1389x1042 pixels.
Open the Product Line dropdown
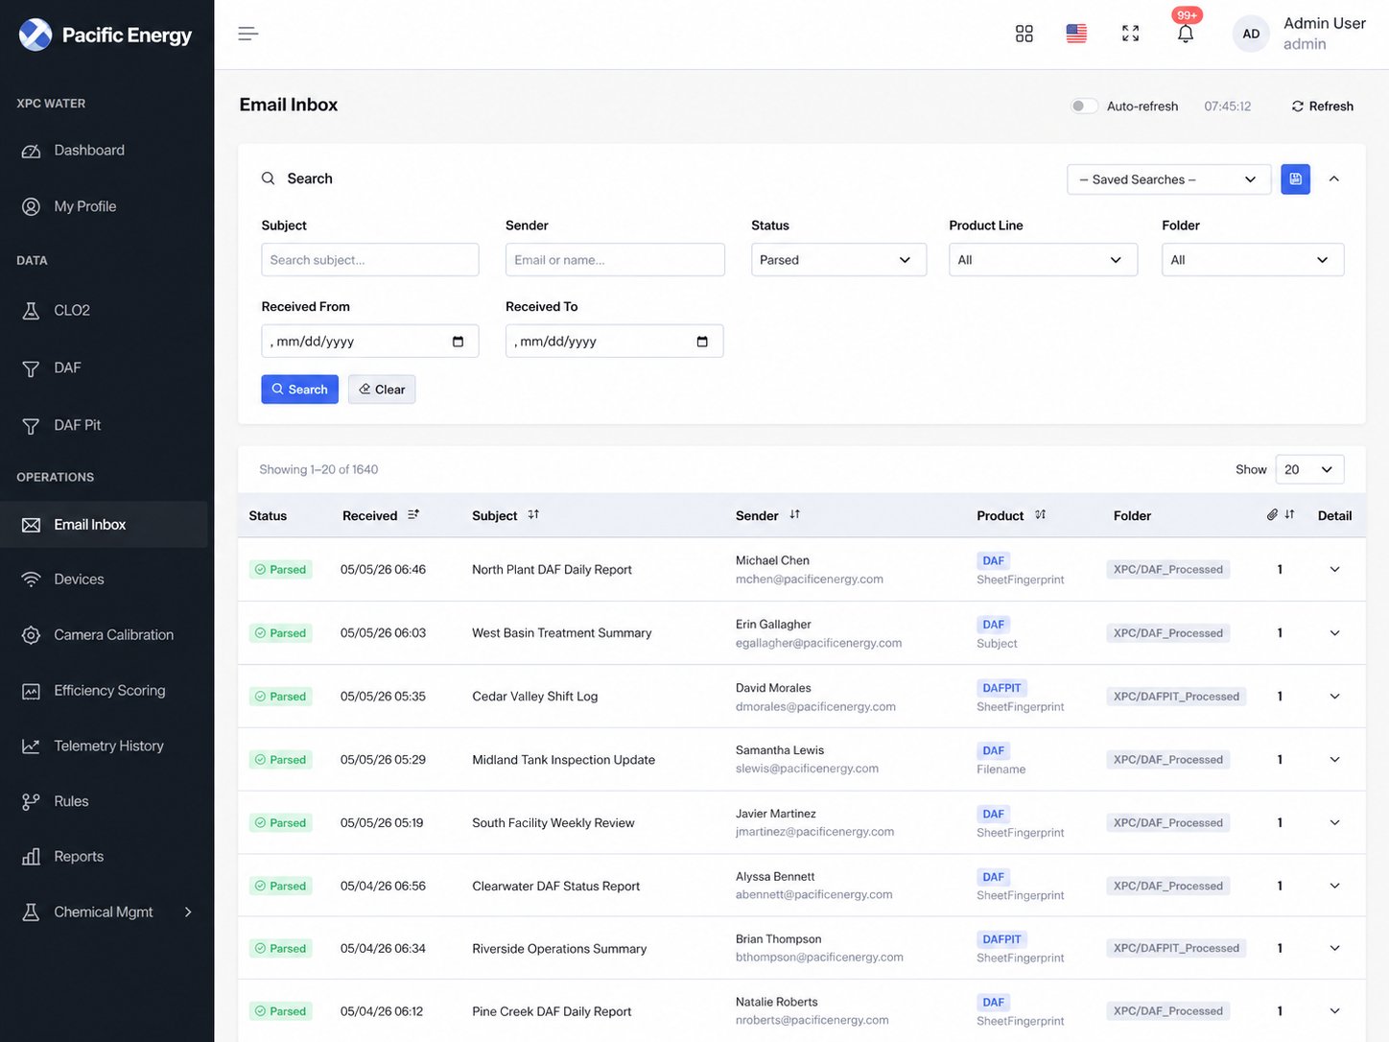click(x=1043, y=260)
